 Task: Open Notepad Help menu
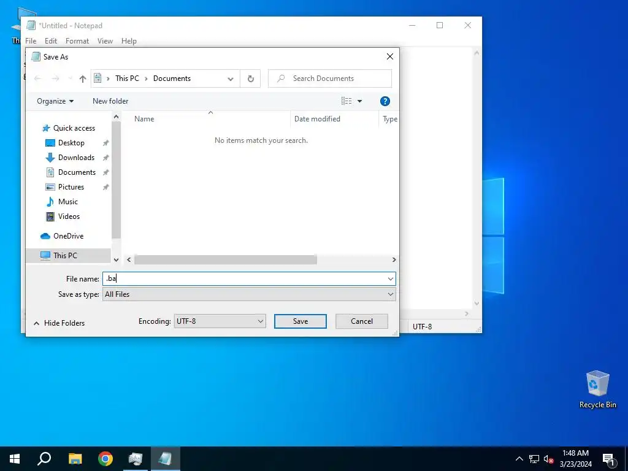129,41
